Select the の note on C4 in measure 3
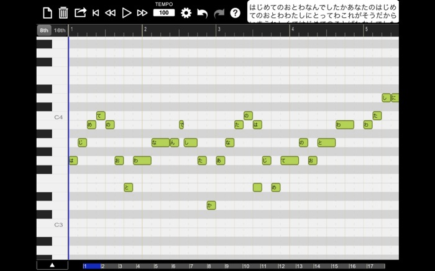The height and width of the screenshot is (271, 435). 248,115
